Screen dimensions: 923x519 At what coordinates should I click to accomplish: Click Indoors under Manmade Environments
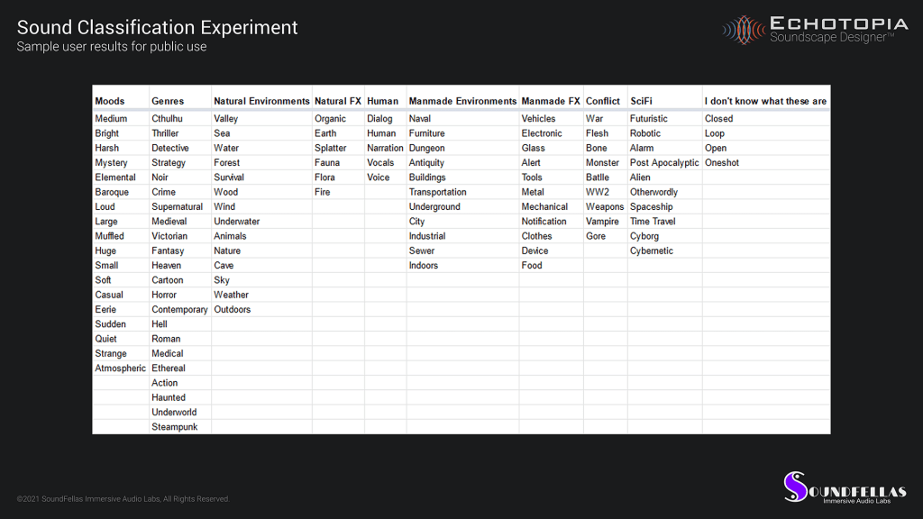(x=424, y=265)
